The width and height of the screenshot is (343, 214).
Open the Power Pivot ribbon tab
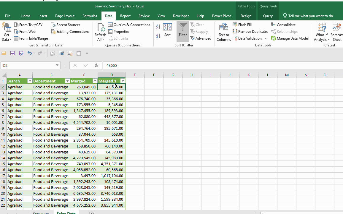221,16
